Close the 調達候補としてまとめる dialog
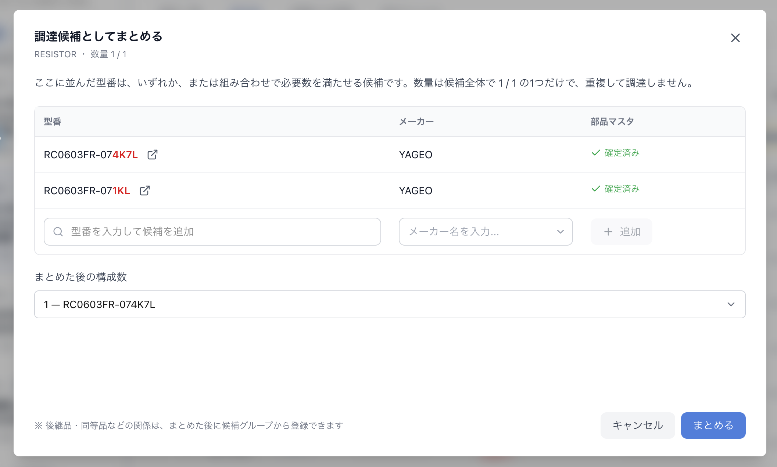The height and width of the screenshot is (467, 777). tap(735, 38)
